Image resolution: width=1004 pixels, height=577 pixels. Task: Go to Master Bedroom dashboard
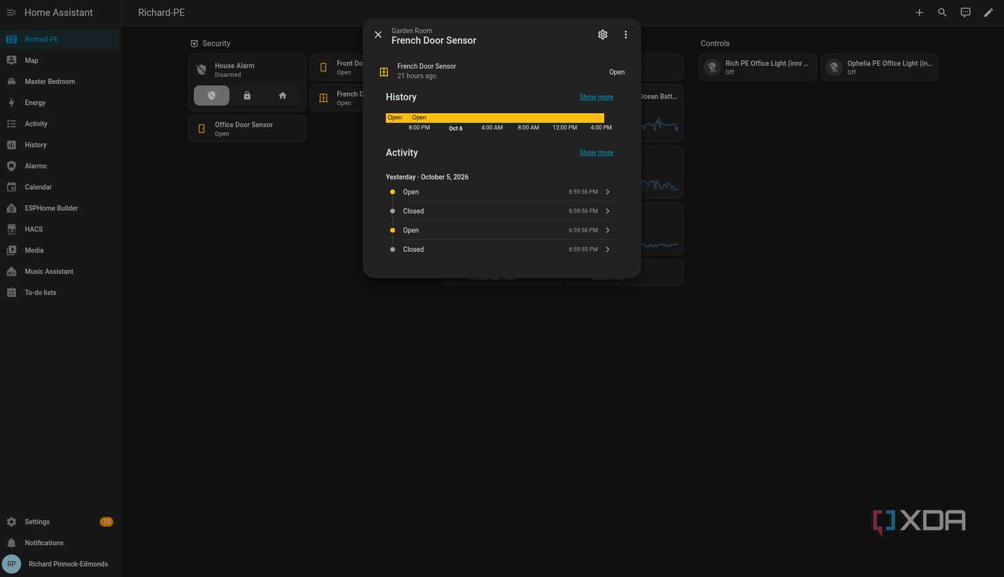coord(60,81)
